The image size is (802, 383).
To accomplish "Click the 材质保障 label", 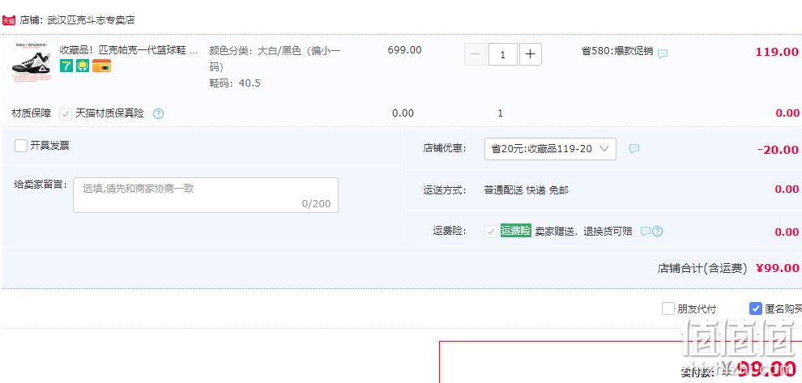I will click(x=32, y=113).
